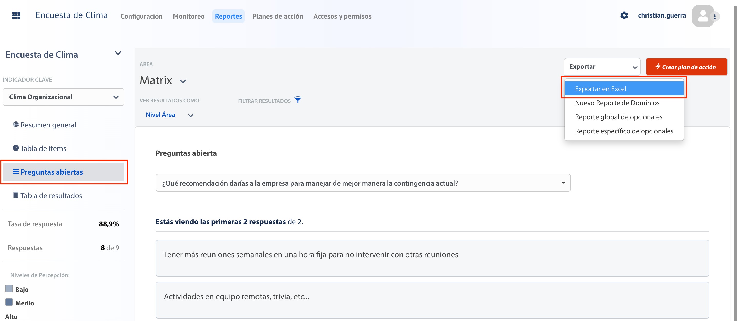
Task: Click the christian.guerra username
Action: pyautogui.click(x=662, y=15)
